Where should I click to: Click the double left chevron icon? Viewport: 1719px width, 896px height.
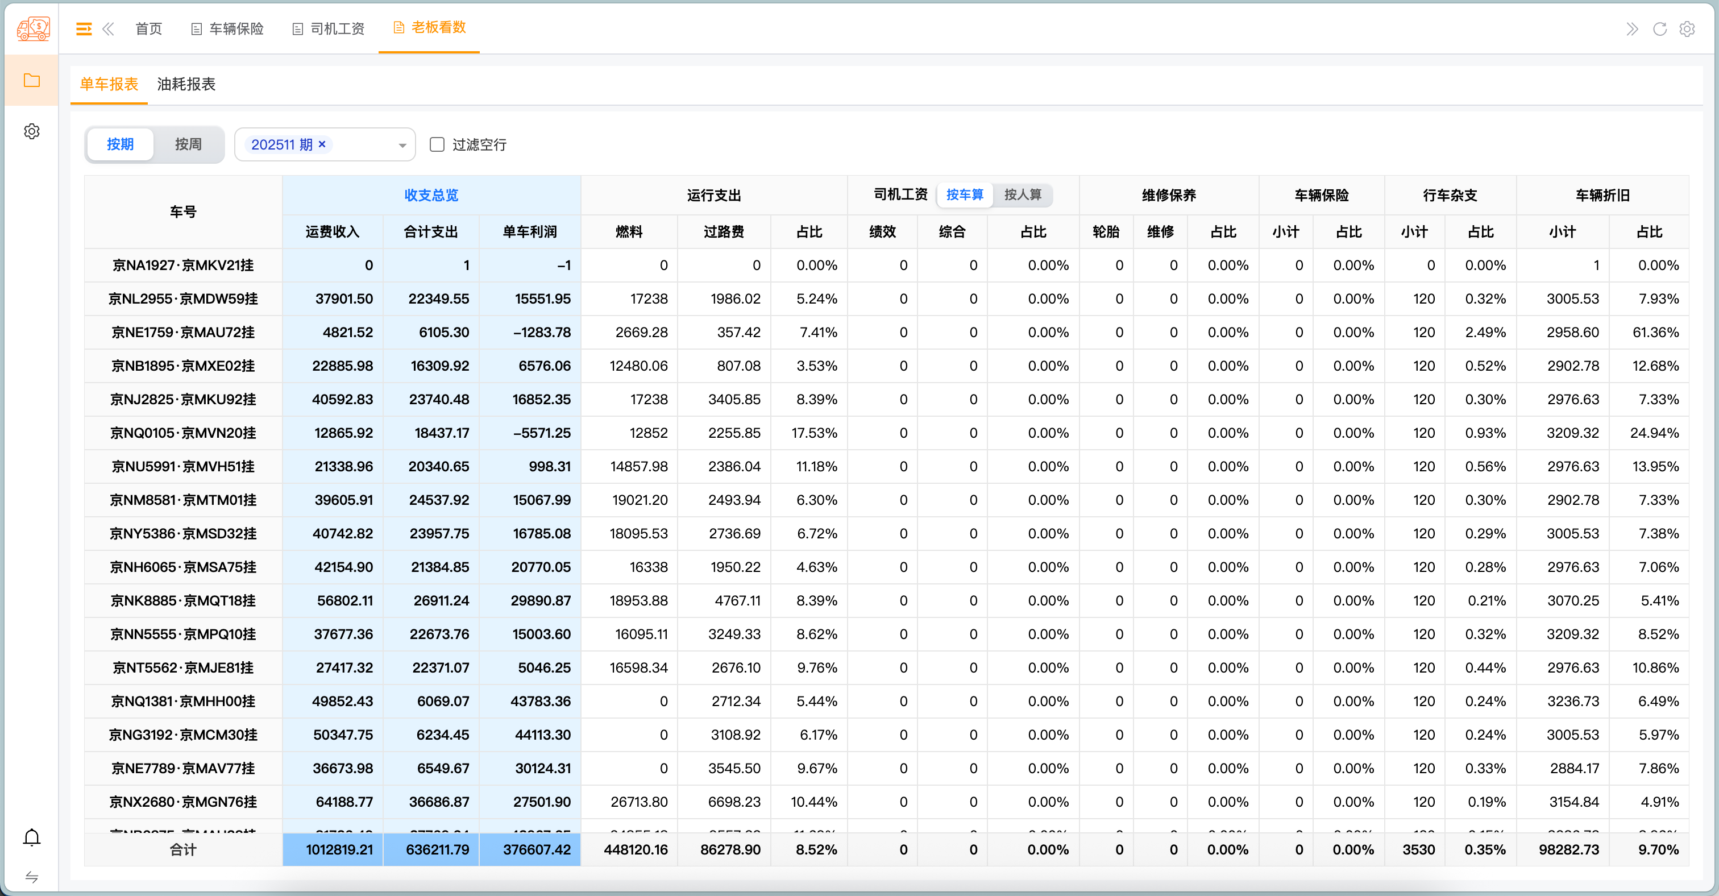[108, 28]
